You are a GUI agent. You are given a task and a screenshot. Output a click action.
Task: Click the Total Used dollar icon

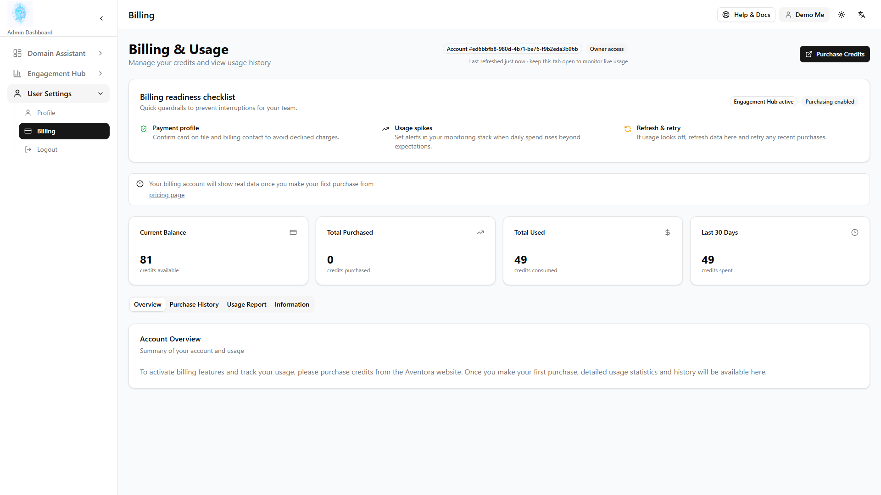(x=668, y=232)
